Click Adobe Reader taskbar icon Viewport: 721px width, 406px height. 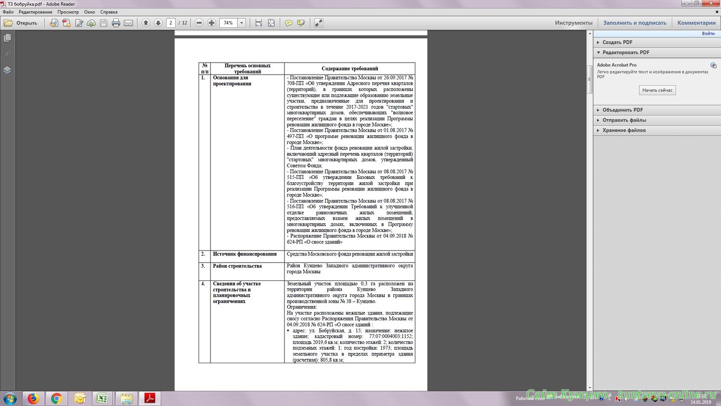click(149, 399)
